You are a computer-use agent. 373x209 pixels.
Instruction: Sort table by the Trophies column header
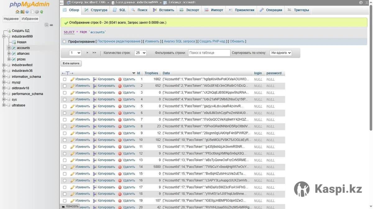(x=151, y=73)
